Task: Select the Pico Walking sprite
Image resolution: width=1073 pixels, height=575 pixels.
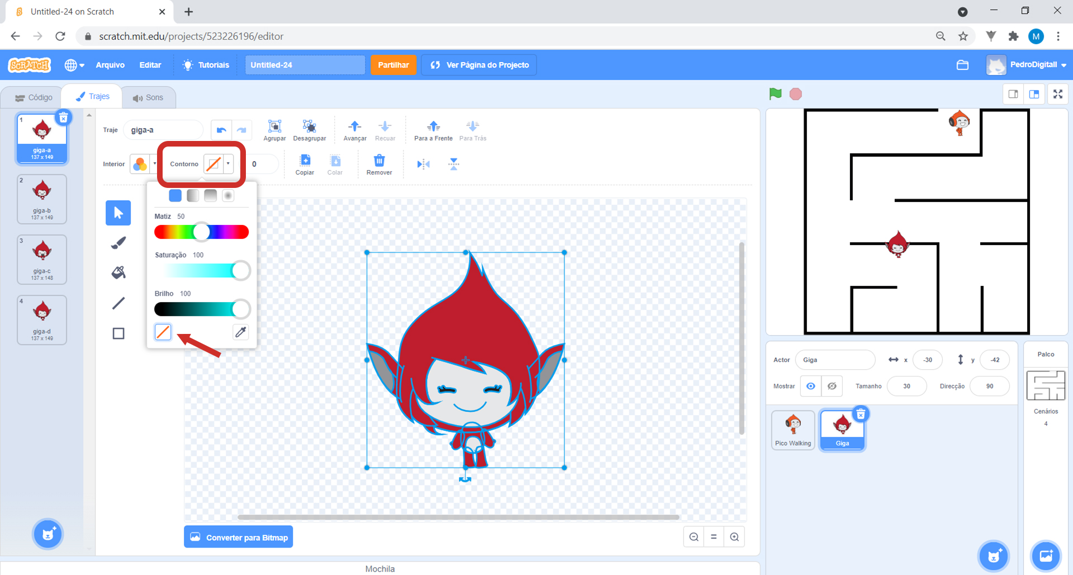Action: pos(793,430)
